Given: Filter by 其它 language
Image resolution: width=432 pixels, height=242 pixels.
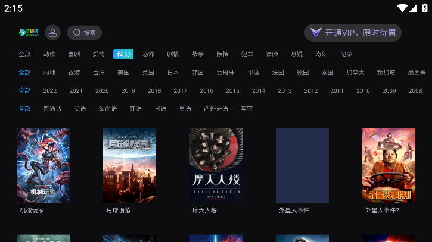Looking at the screenshot, I should pos(247,109).
